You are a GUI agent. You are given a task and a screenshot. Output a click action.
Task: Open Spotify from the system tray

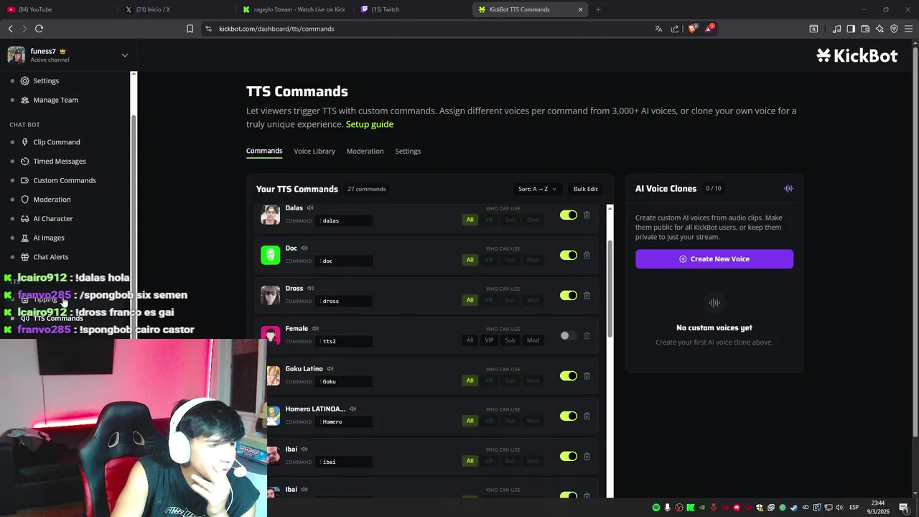656,508
